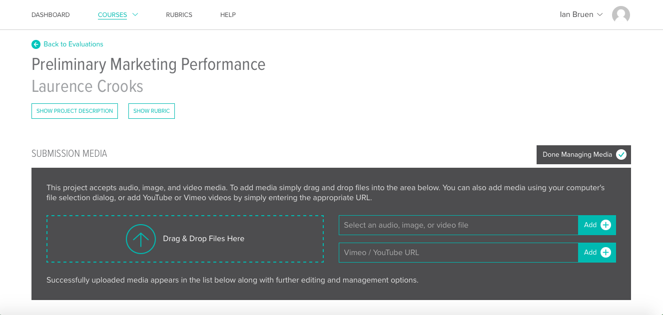
Task: Click the user avatar icon
Action: 621,14
